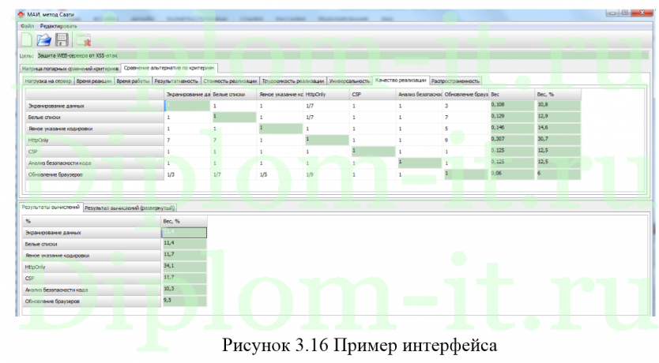The width and height of the screenshot is (659, 363).
Task: Save using the floppy disk icon
Action: click(x=62, y=40)
